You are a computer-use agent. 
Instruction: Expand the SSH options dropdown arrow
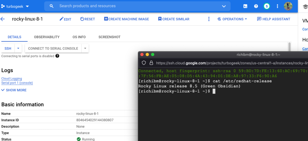(18, 48)
